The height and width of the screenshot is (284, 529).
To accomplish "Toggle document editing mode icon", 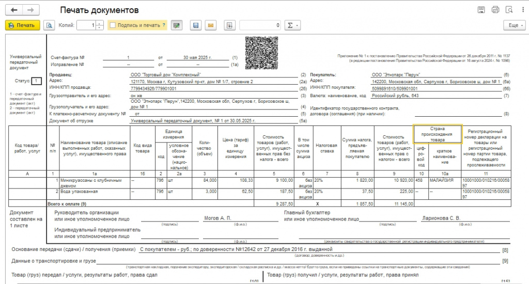I will 176,25.
